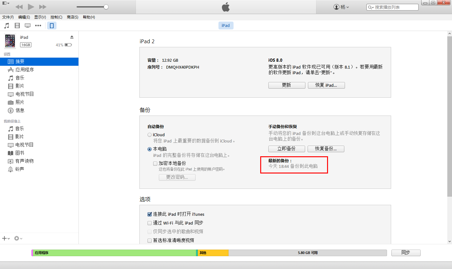Show more media types via ellipsis icon
The width and height of the screenshot is (452, 269).
coord(38,26)
